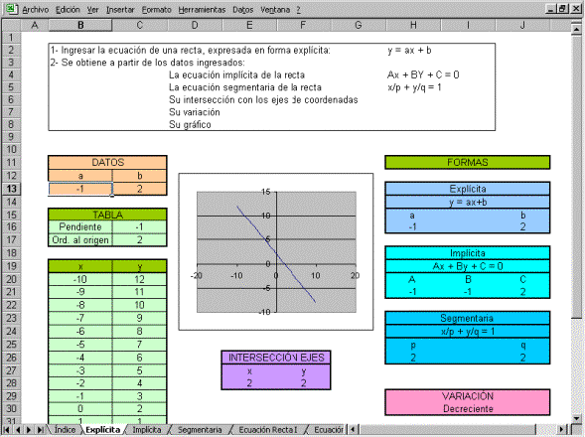Screen dimensions: 585x437
Task: Click the Segmentaria form header
Action: click(468, 318)
